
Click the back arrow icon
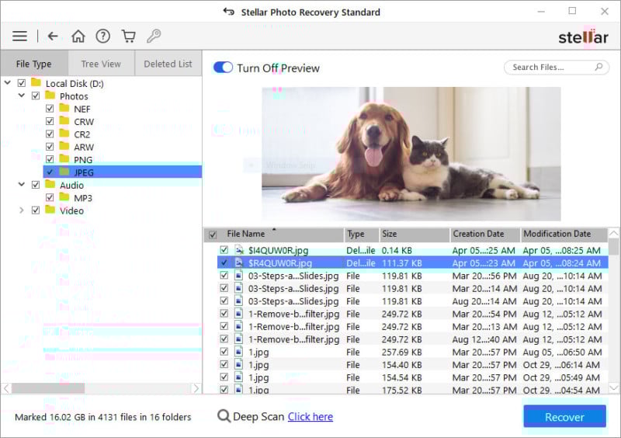pos(53,36)
